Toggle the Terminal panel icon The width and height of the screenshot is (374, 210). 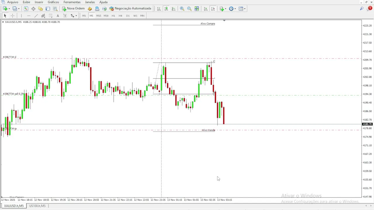point(48,9)
